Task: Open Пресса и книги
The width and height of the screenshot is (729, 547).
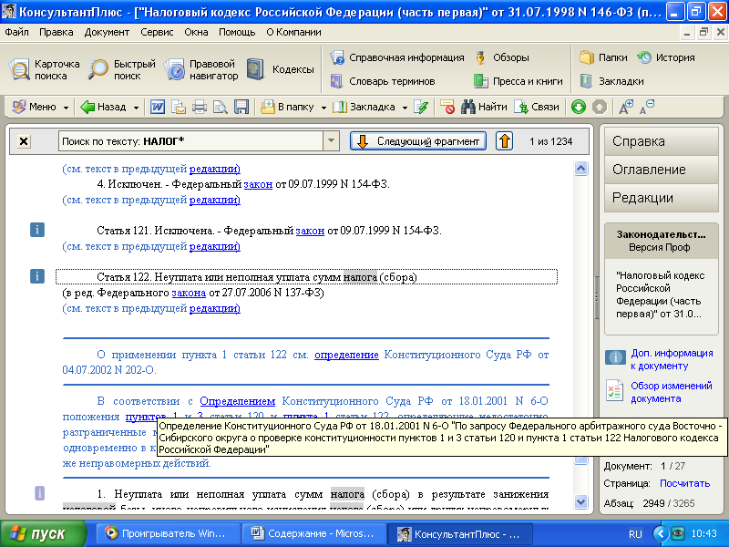Action: [x=518, y=81]
